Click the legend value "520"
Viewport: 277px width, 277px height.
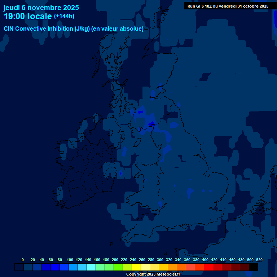coord(259,260)
